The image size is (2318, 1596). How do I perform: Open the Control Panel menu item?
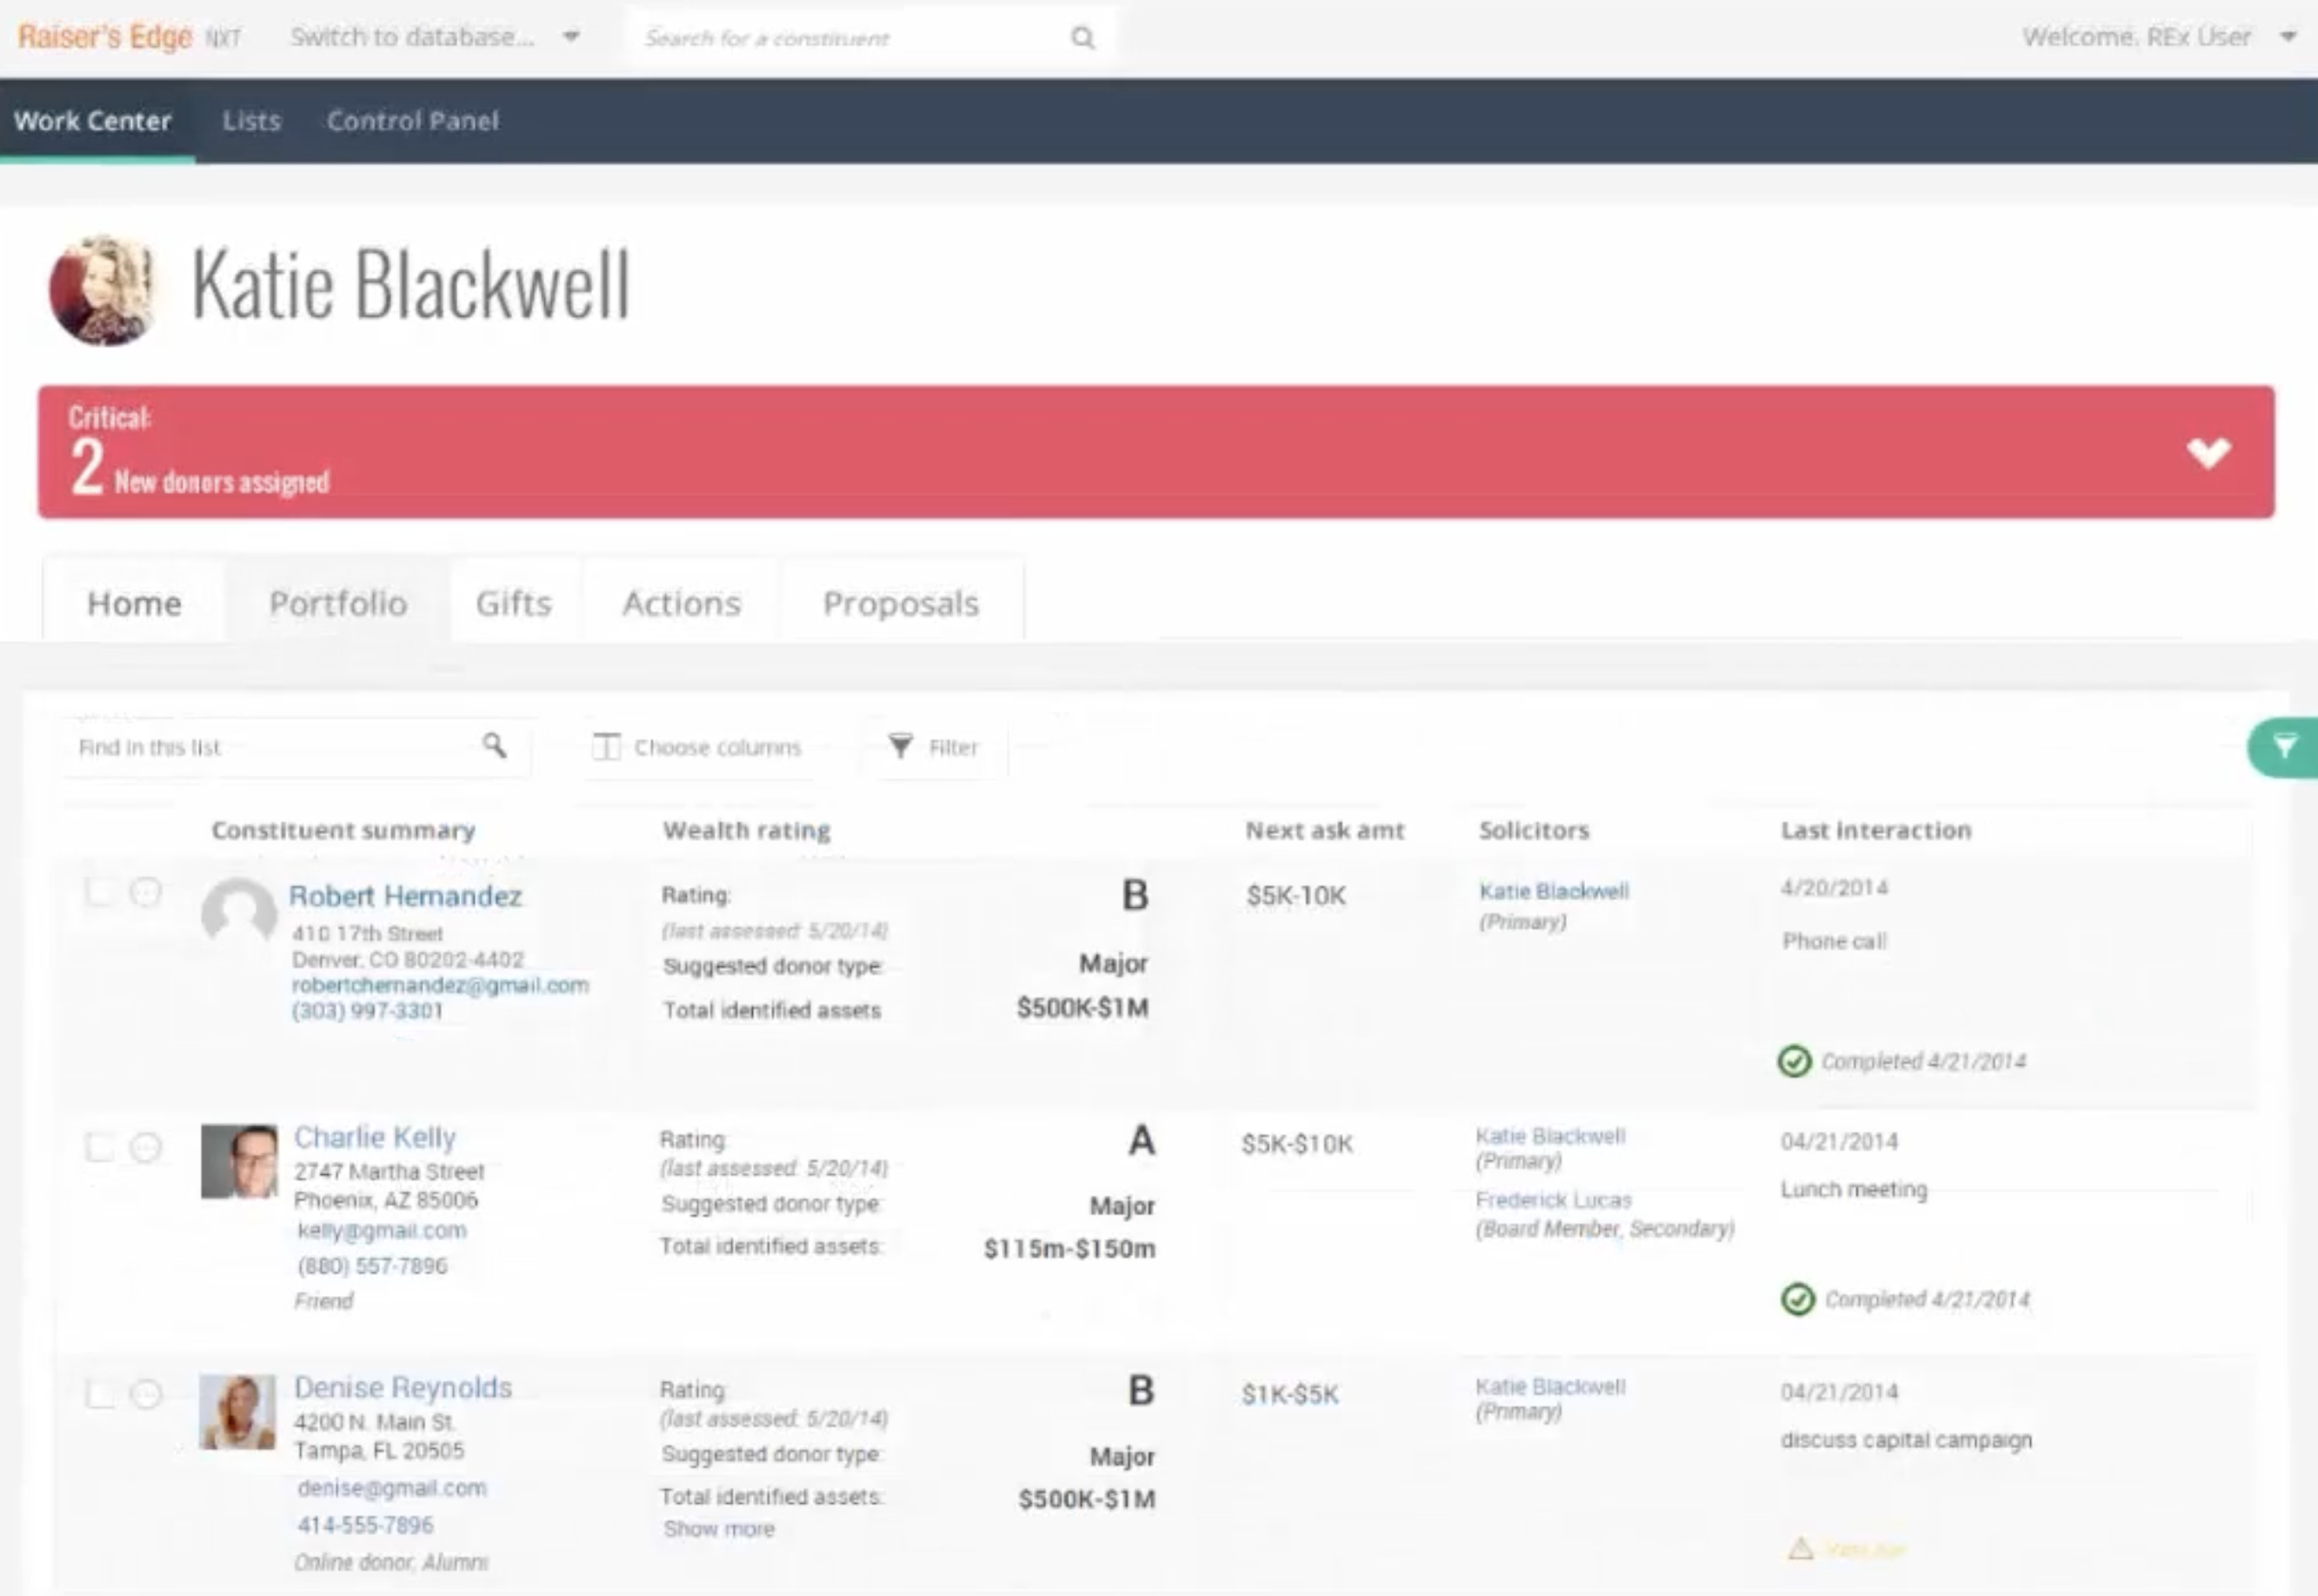tap(412, 121)
